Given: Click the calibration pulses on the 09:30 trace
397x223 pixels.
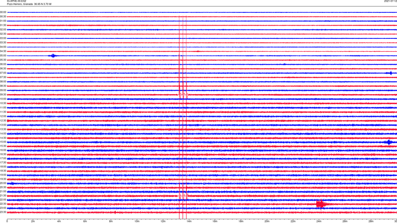Looking at the screenshot, I should pos(183,95).
